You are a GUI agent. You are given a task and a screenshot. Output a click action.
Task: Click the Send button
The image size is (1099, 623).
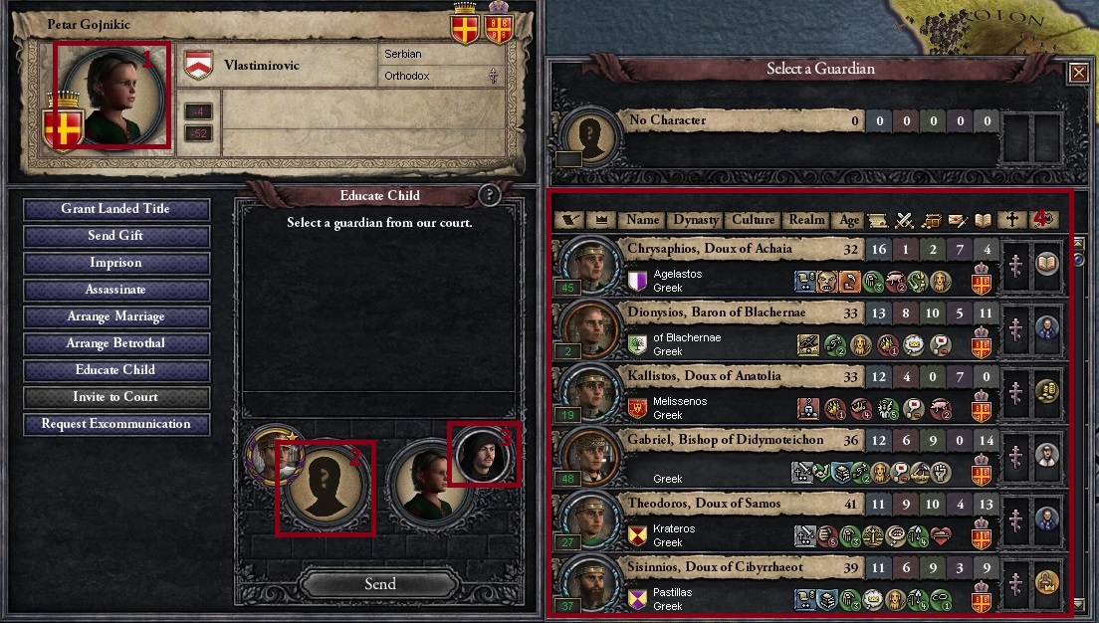coord(380,584)
